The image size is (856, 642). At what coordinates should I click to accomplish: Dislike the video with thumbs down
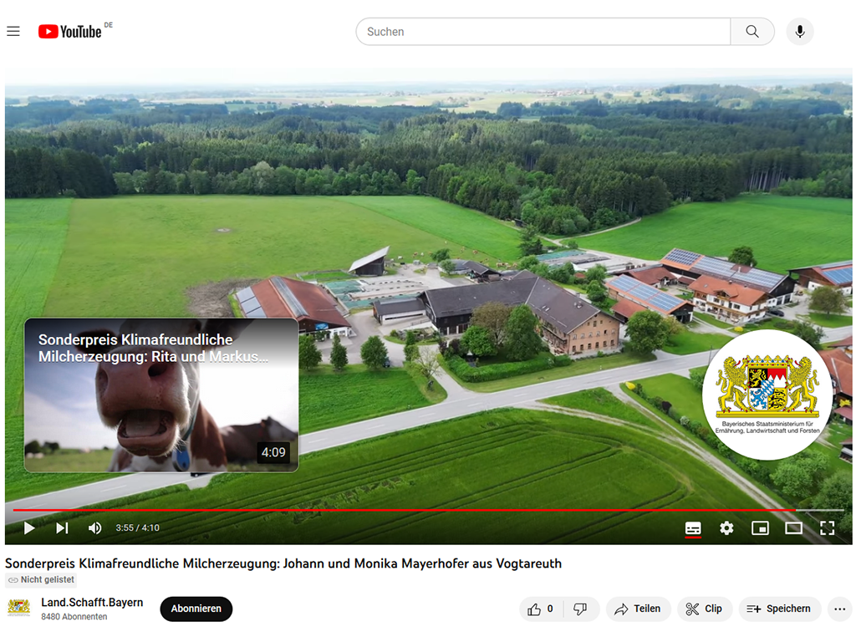coord(580,609)
